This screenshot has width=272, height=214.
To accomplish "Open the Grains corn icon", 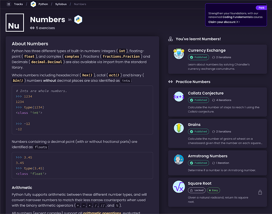I will tap(179, 128).
